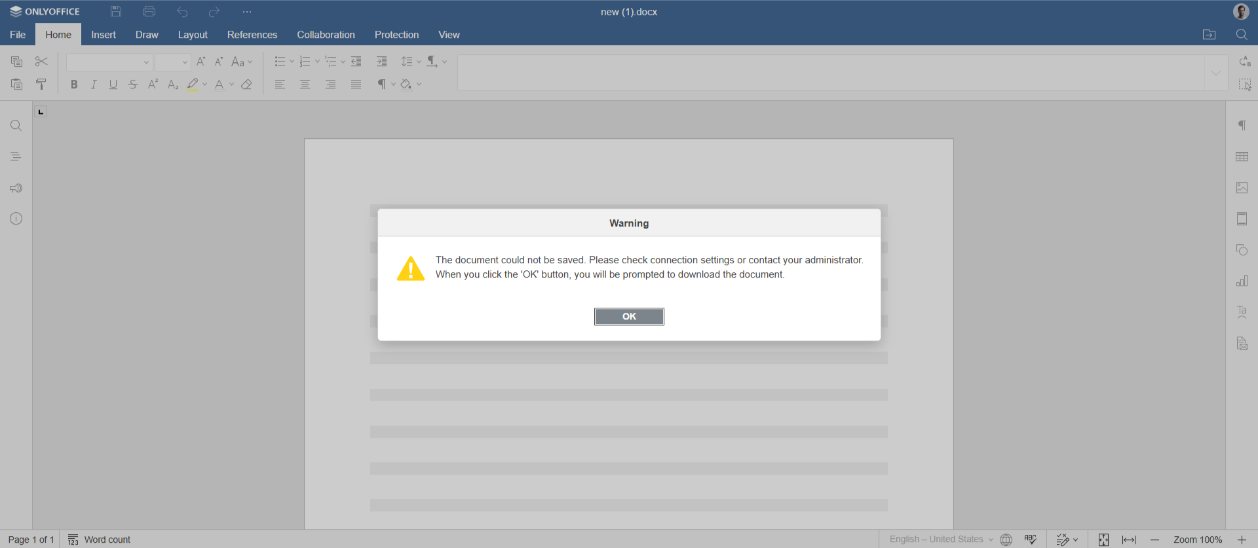1258x548 pixels.
Task: Open highlight color dropdown arrow
Action: point(205,84)
